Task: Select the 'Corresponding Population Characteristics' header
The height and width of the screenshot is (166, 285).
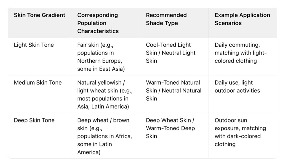Action: click(98, 23)
